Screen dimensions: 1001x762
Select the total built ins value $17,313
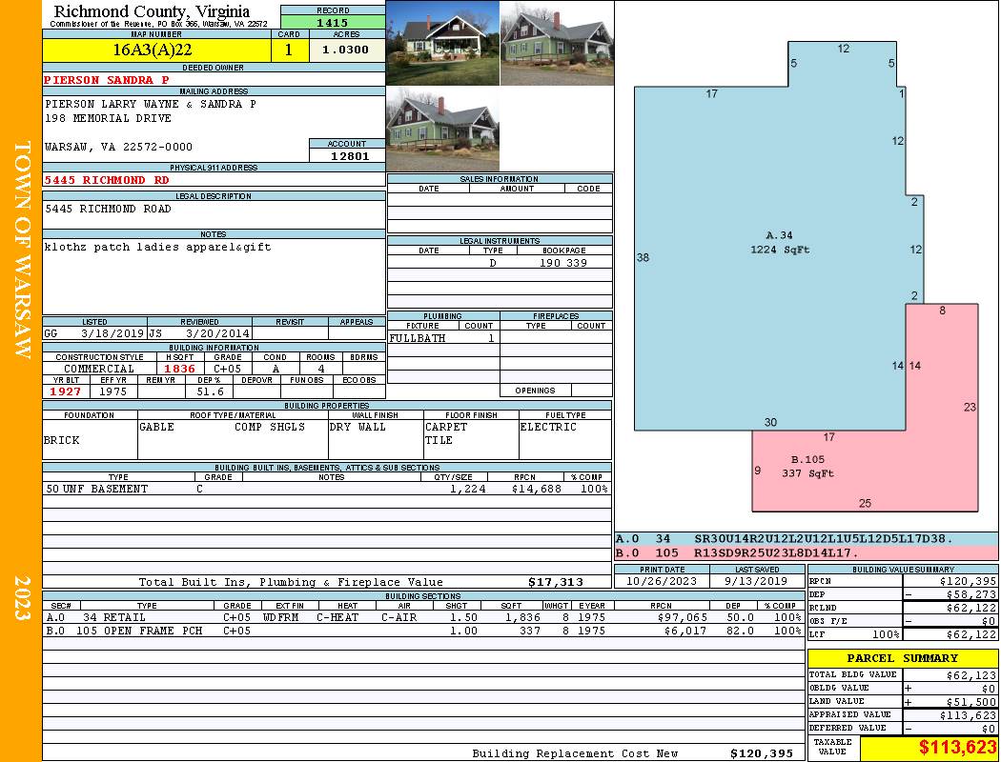click(x=556, y=582)
